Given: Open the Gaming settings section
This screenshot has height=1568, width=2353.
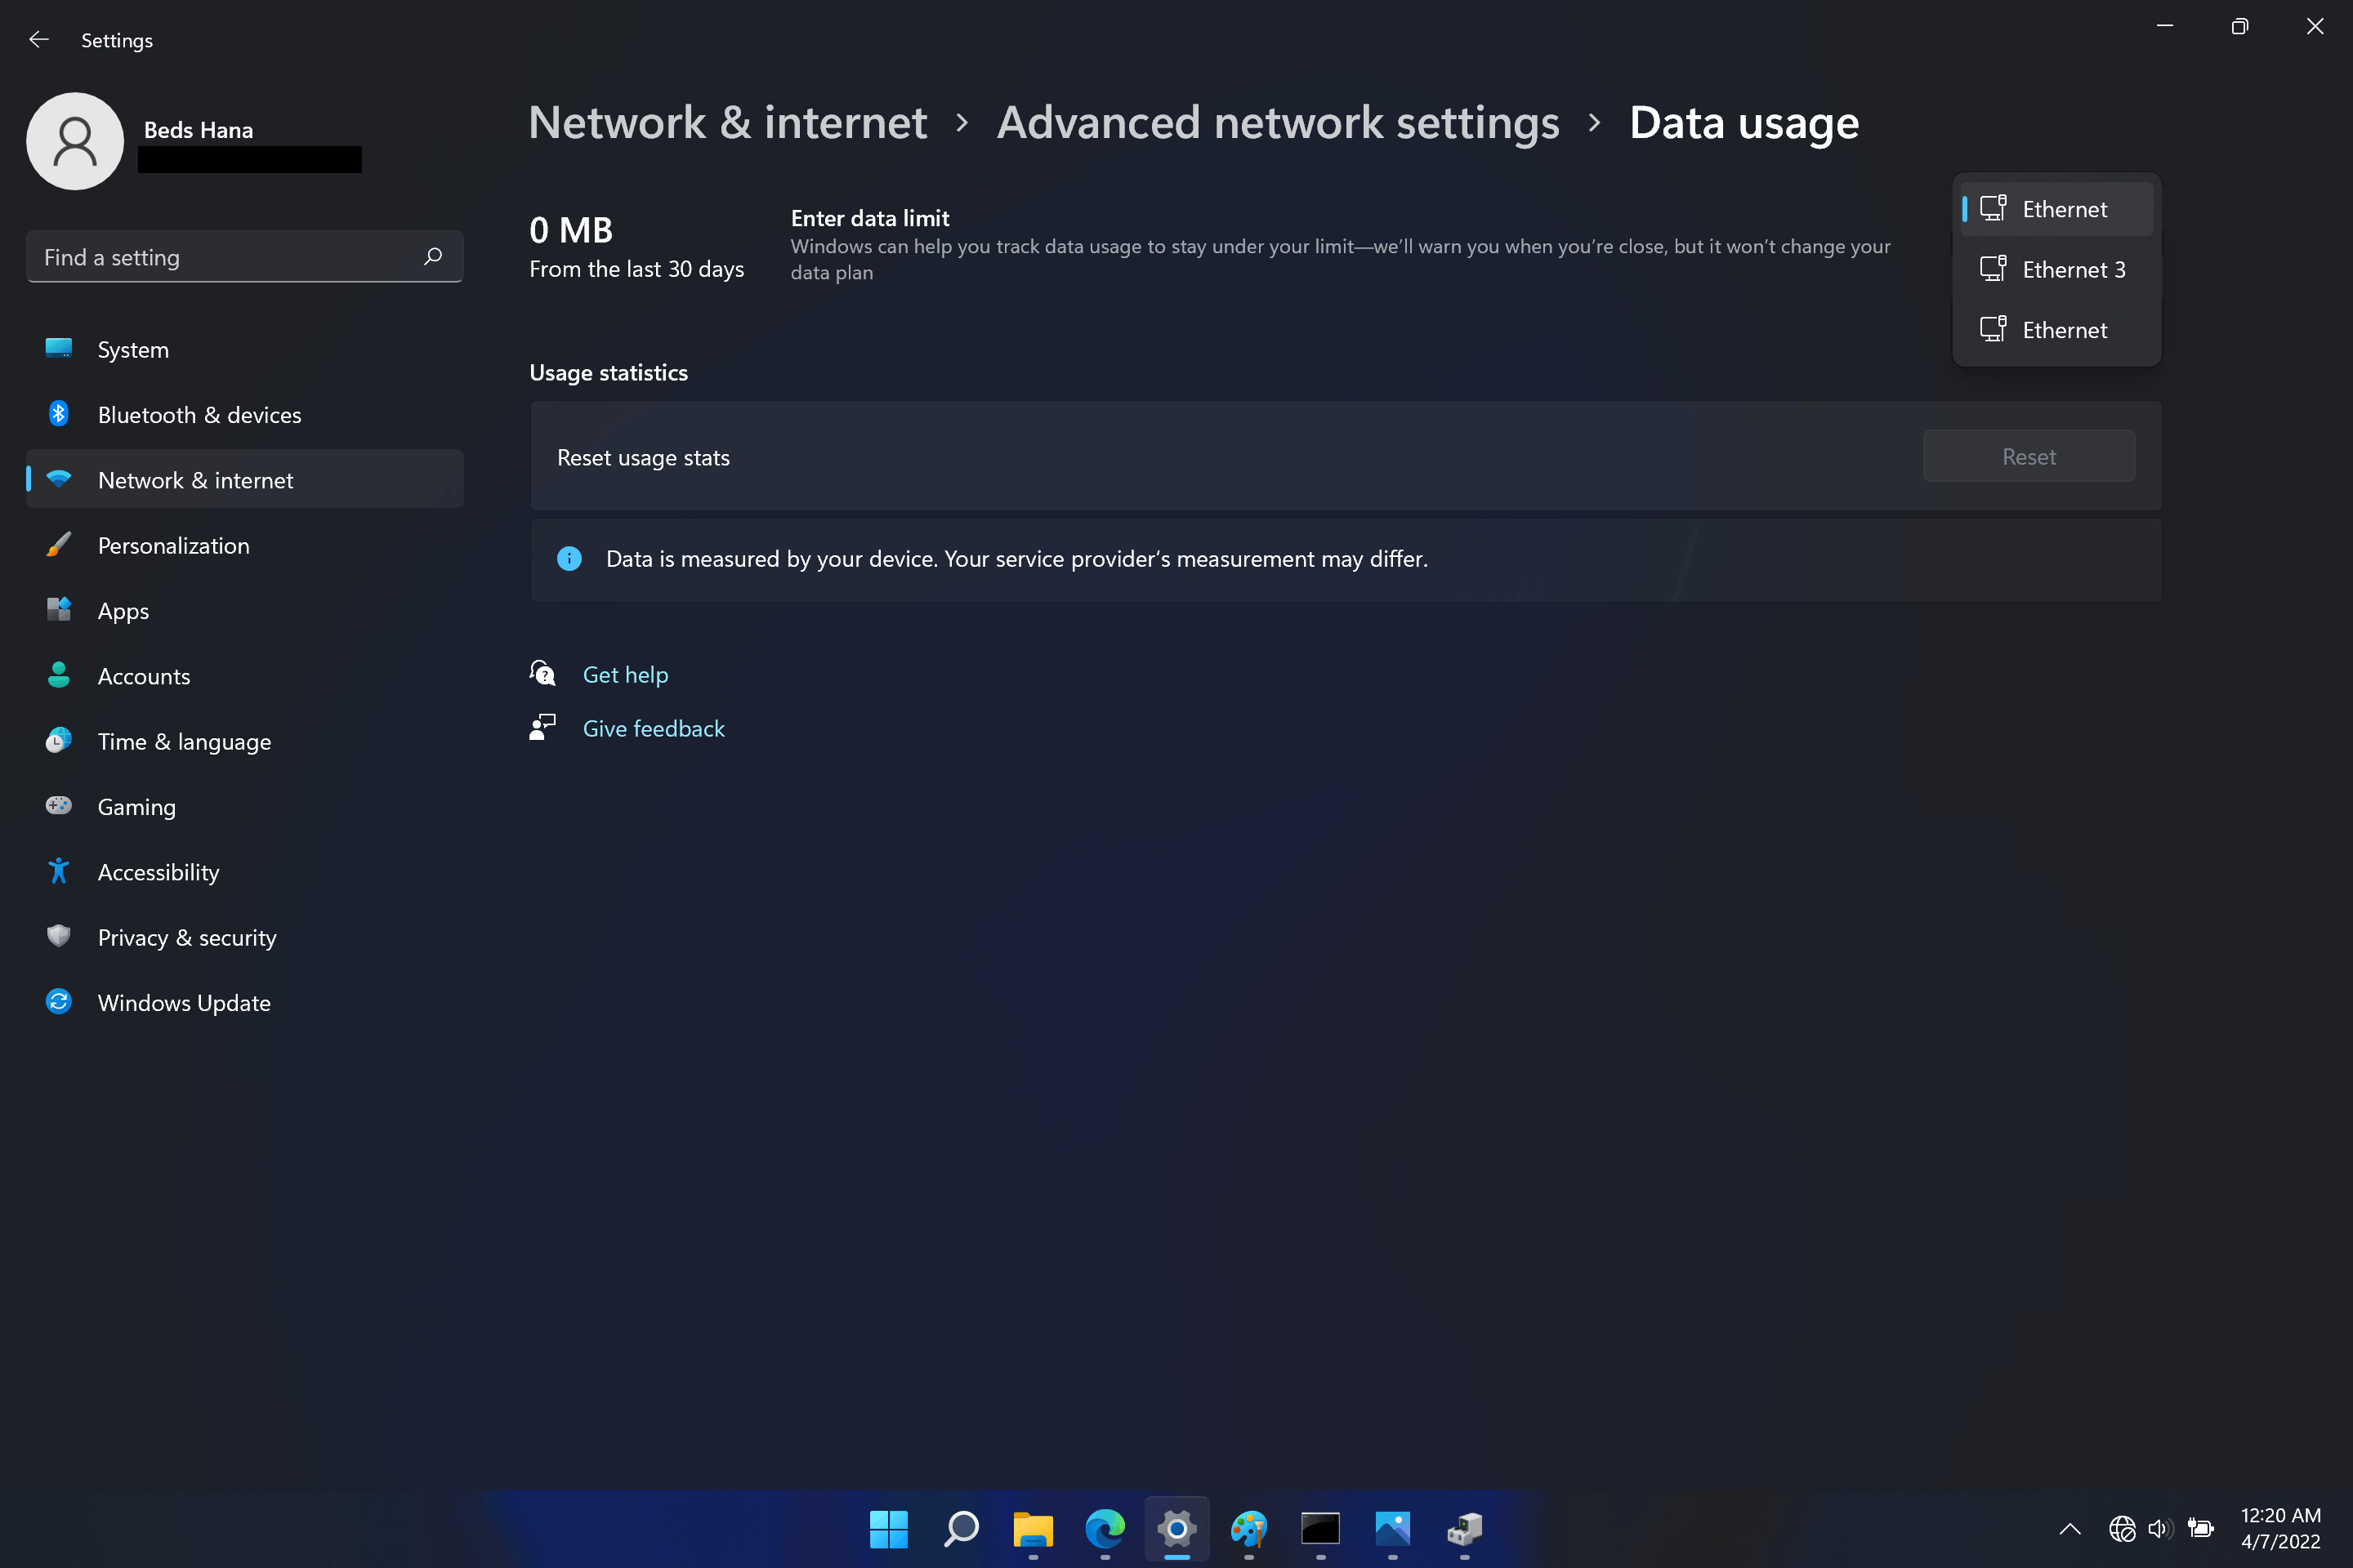Looking at the screenshot, I should pos(136,806).
